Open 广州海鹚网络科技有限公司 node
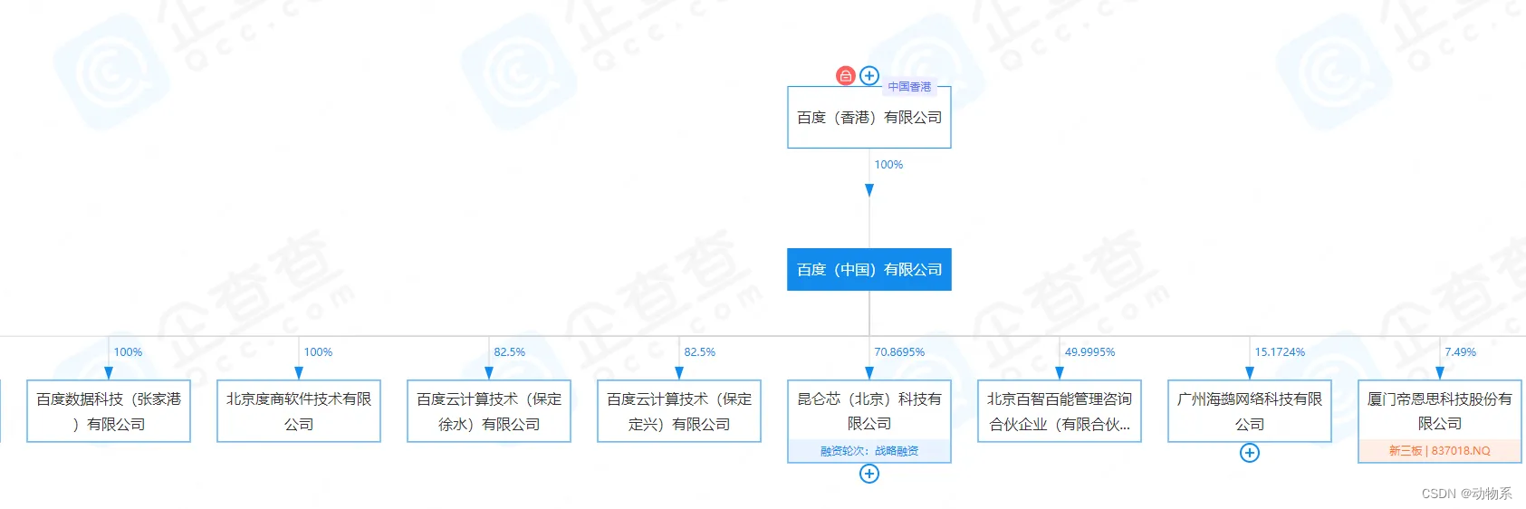1526x509 pixels. click(1250, 411)
